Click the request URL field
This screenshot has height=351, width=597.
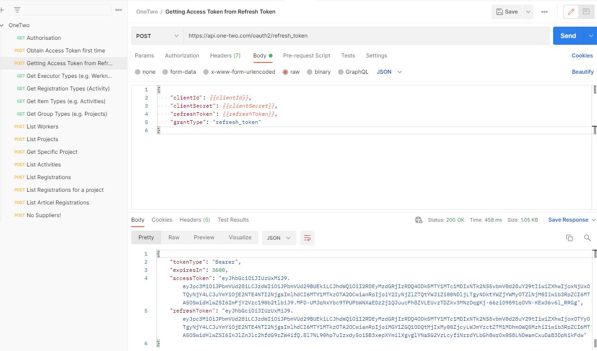(x=366, y=36)
